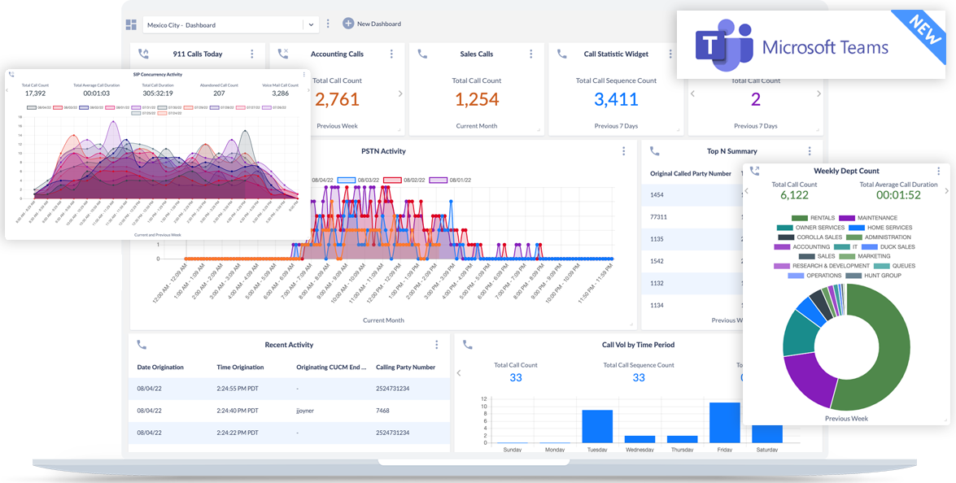
Task: Click the New Dashboard label
Action: [x=379, y=24]
